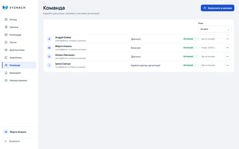Click the Команда page heading
239x149 pixels.
54,8
